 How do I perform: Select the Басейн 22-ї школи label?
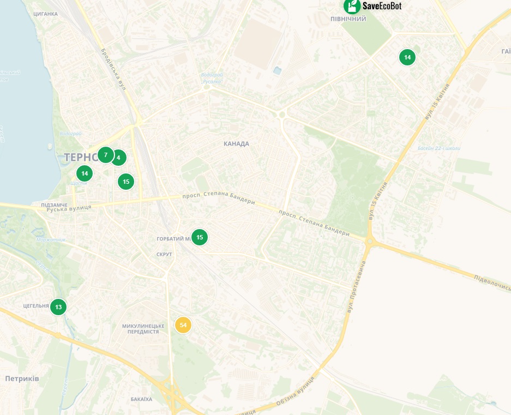click(x=439, y=148)
